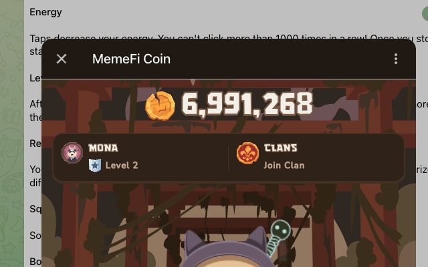Open the CLANS section heading

281,148
